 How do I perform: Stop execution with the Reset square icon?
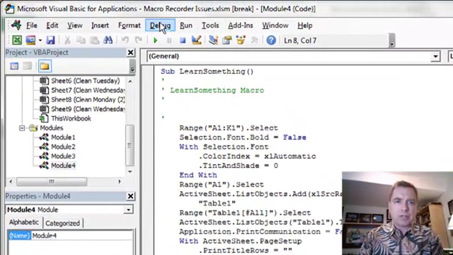pos(183,41)
